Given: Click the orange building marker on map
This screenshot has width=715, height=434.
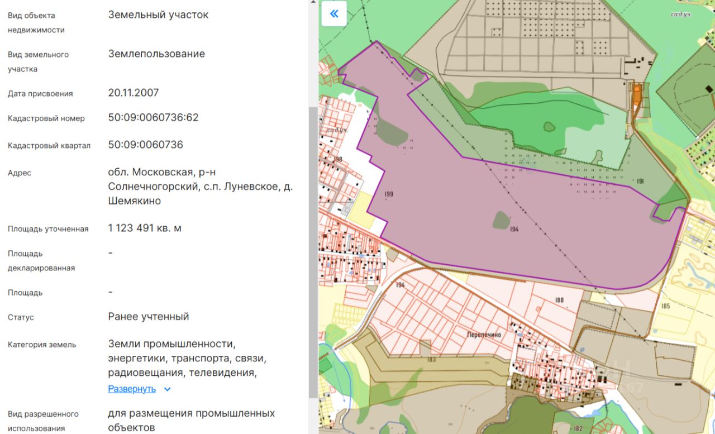Looking at the screenshot, I should tap(637, 96).
